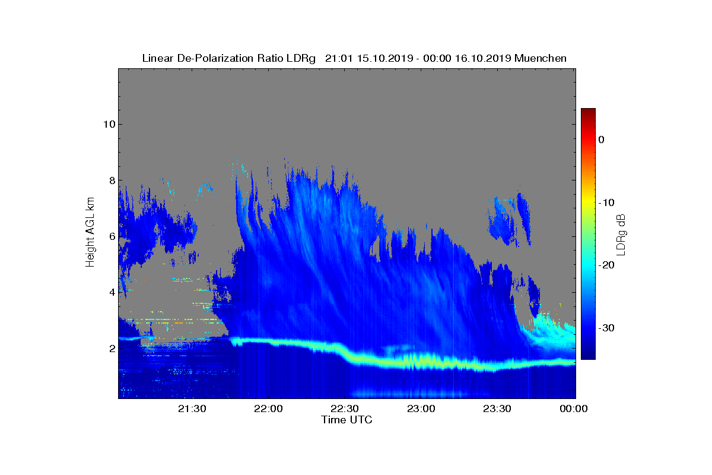
Task: Click the Time UTC axis title
Action: [347, 420]
